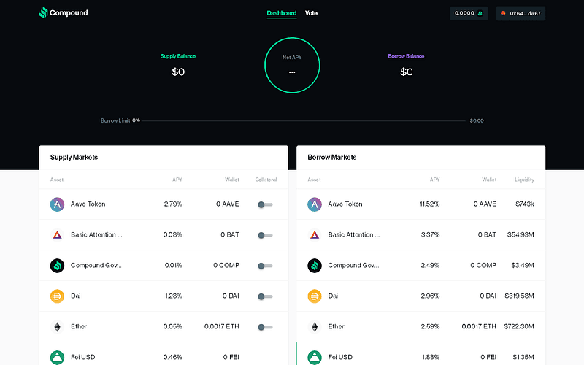This screenshot has height=365, width=584.
Task: Click Collateral column header in Supply Markets
Action: click(266, 180)
